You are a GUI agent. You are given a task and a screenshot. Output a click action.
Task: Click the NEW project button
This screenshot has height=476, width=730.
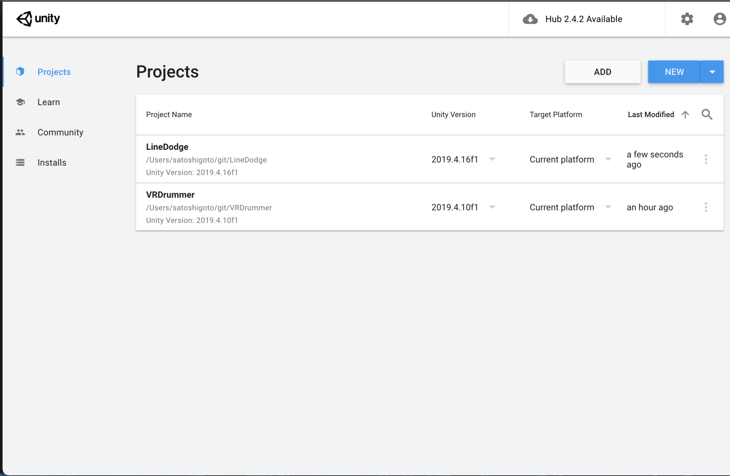coord(674,72)
